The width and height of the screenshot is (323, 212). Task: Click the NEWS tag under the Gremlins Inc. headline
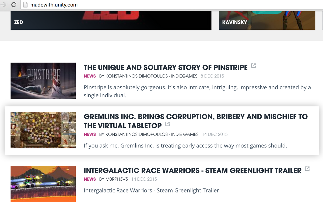90,134
